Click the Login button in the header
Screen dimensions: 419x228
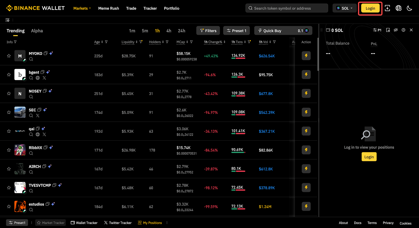(x=370, y=8)
